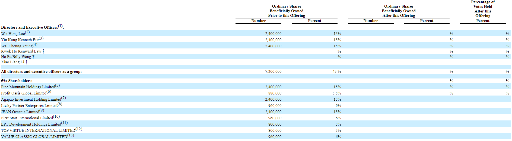The width and height of the screenshot is (512, 141).
Task: Click footnote (13) after VALUE CLASSIC GLOBAL LIMITED
Action: [x=71, y=135]
